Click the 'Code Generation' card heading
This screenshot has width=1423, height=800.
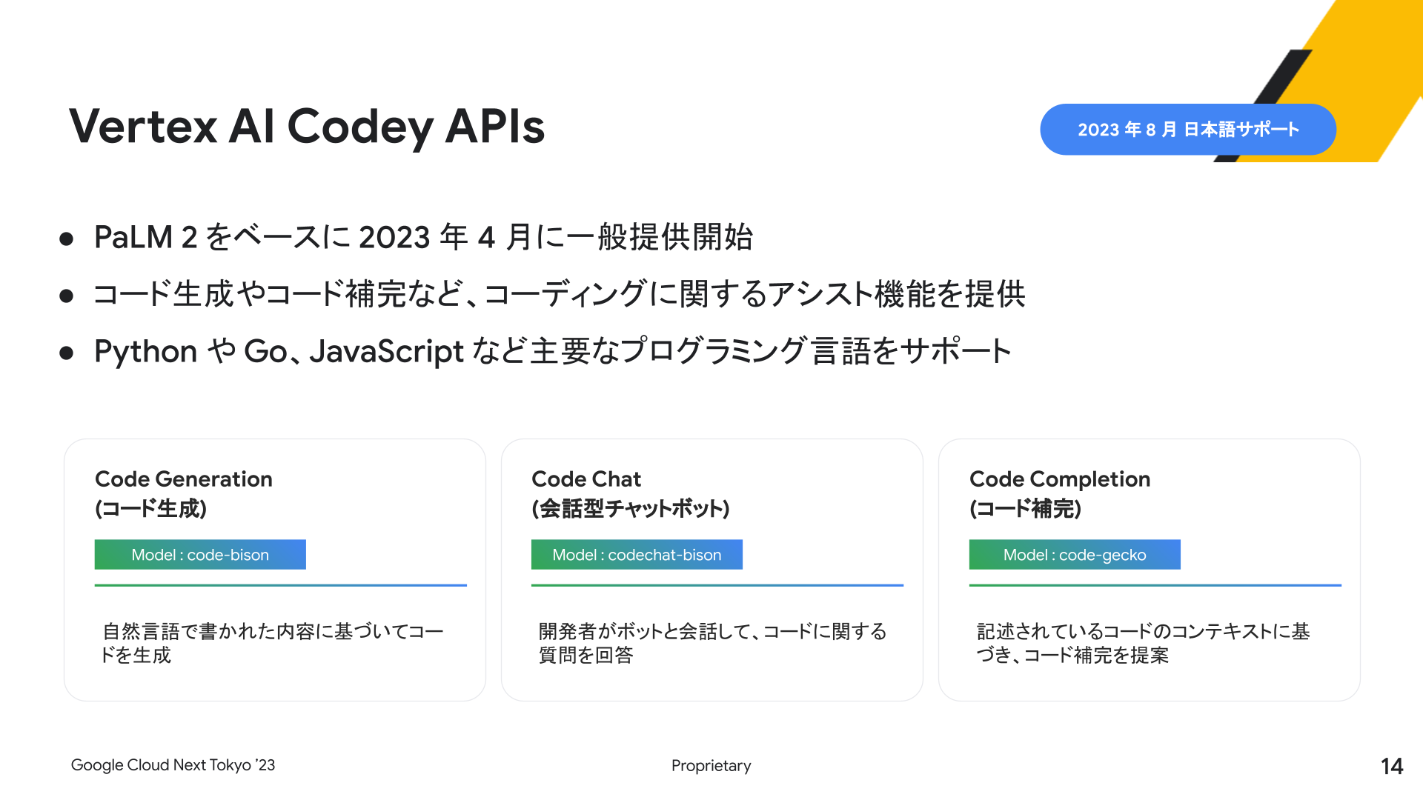(184, 479)
